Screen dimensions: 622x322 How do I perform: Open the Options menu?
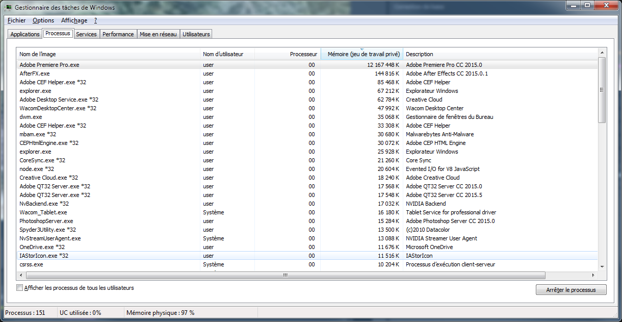tap(43, 20)
